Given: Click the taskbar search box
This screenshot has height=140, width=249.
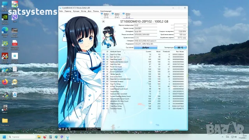Looking at the screenshot, I should pyautogui.click(x=22, y=137).
